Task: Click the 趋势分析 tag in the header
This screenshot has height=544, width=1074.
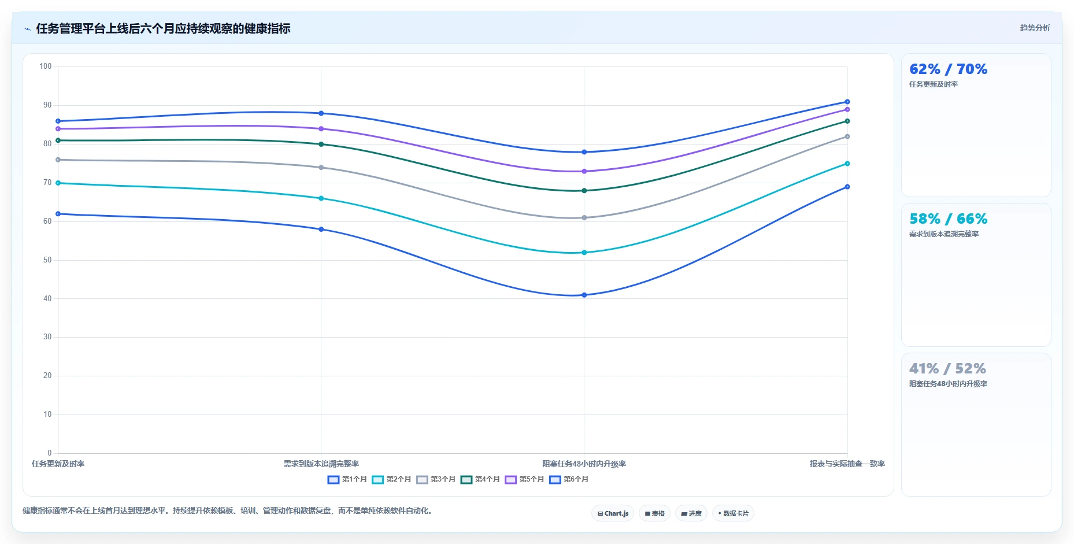Action: coord(1035,28)
